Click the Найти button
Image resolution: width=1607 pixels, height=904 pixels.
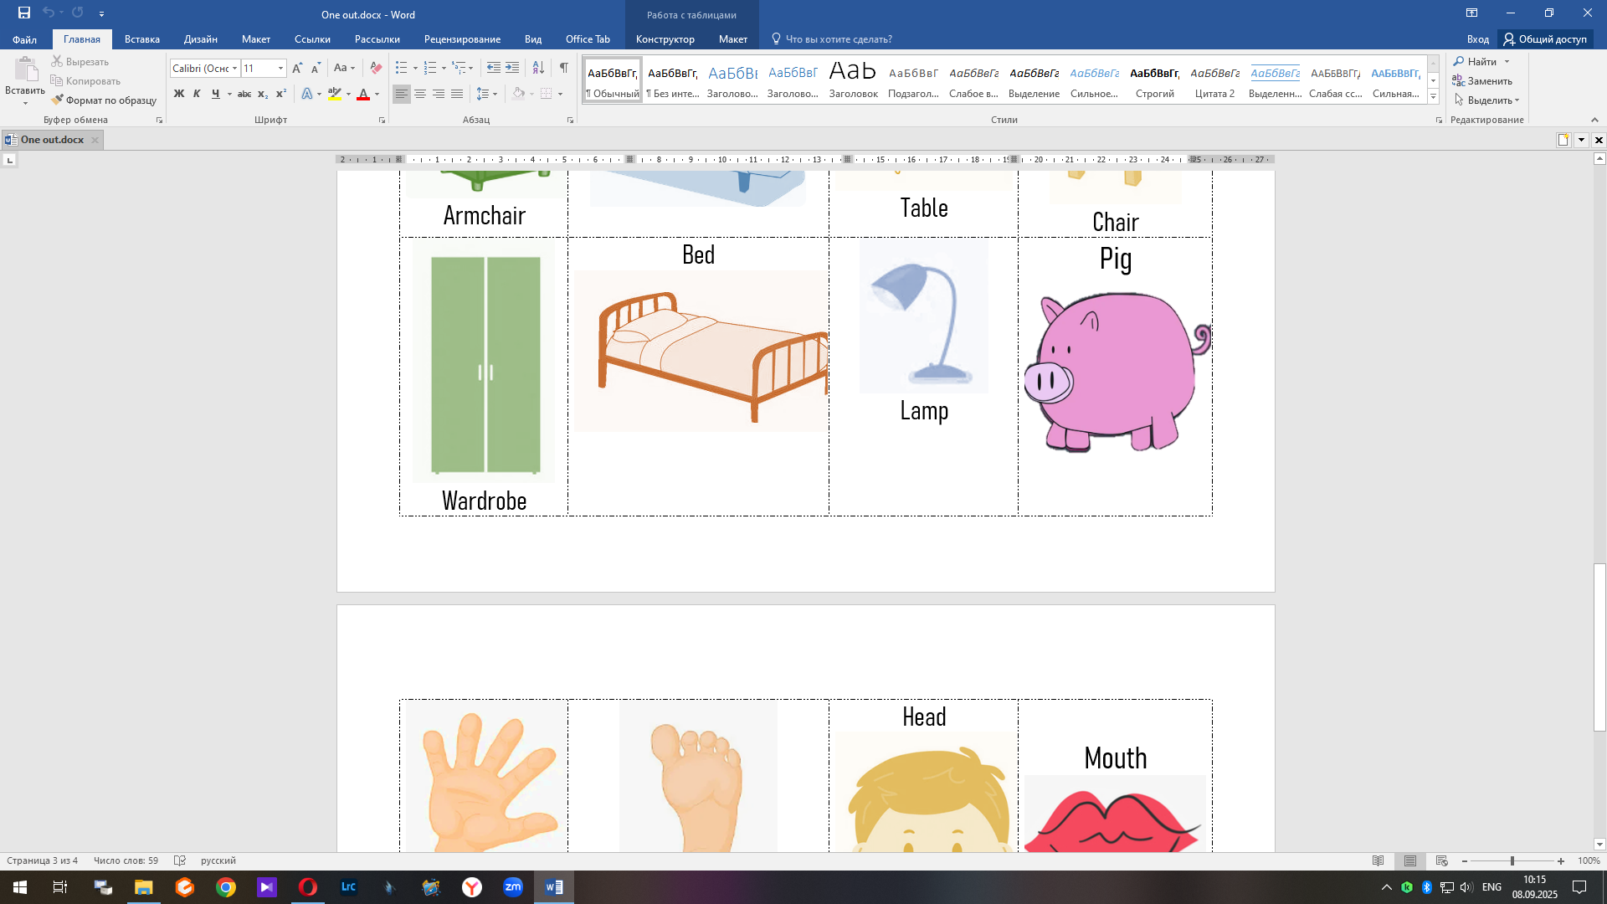(1475, 61)
